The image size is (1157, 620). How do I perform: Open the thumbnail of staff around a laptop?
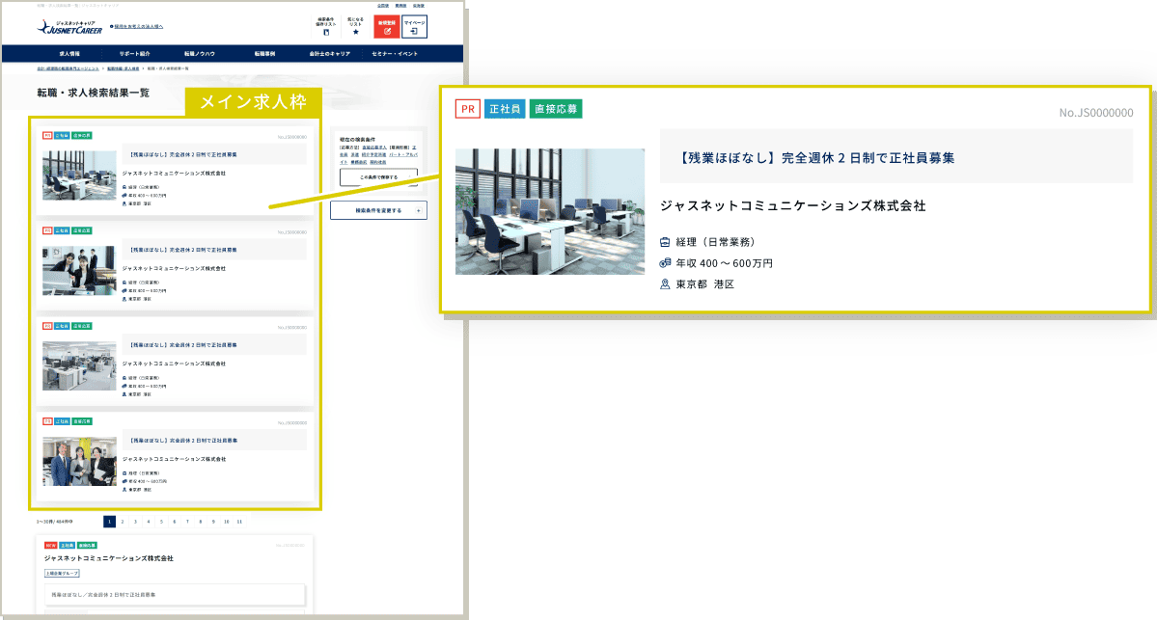pyautogui.click(x=79, y=271)
